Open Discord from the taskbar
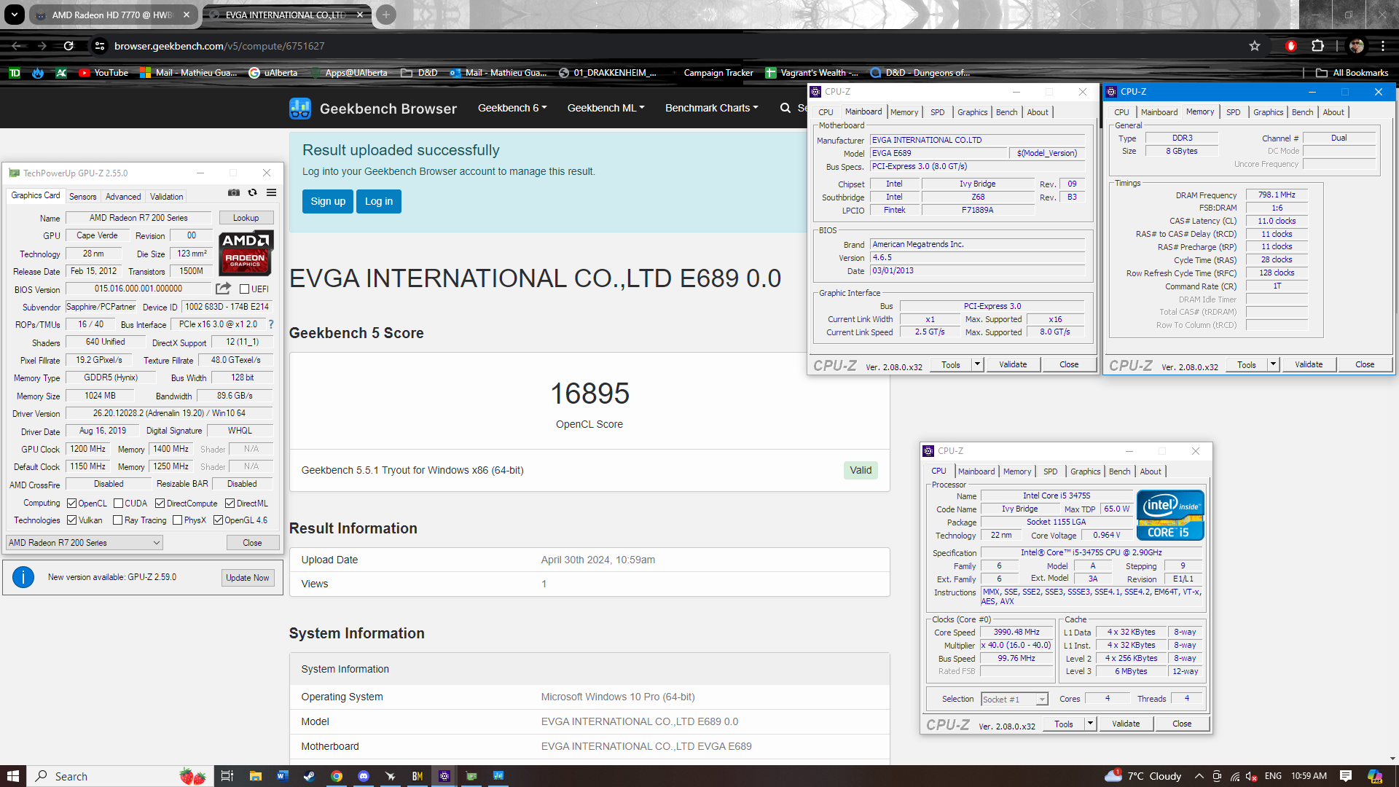1399x787 pixels. (x=364, y=776)
